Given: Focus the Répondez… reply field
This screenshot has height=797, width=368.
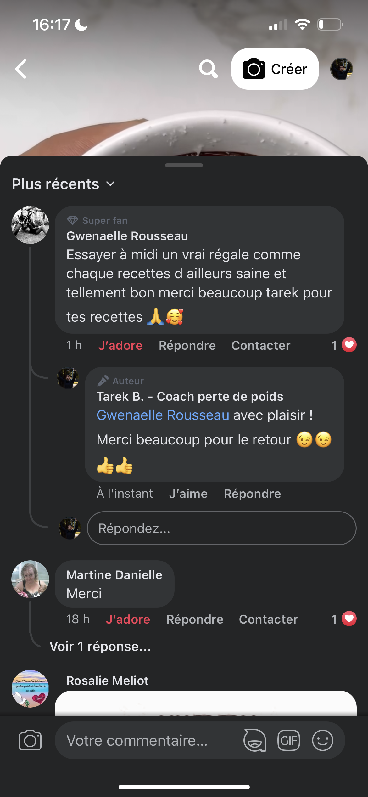Looking at the screenshot, I should [x=221, y=528].
